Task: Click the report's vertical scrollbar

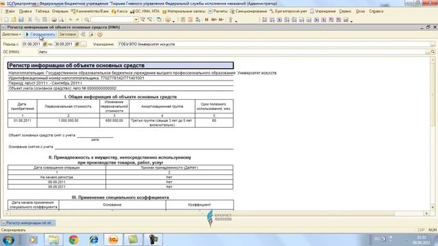Action: point(433,134)
